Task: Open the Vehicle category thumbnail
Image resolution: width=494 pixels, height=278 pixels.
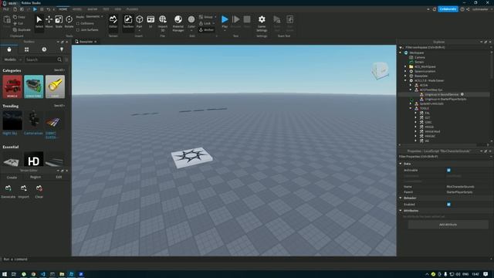Action: pyautogui.click(x=12, y=86)
